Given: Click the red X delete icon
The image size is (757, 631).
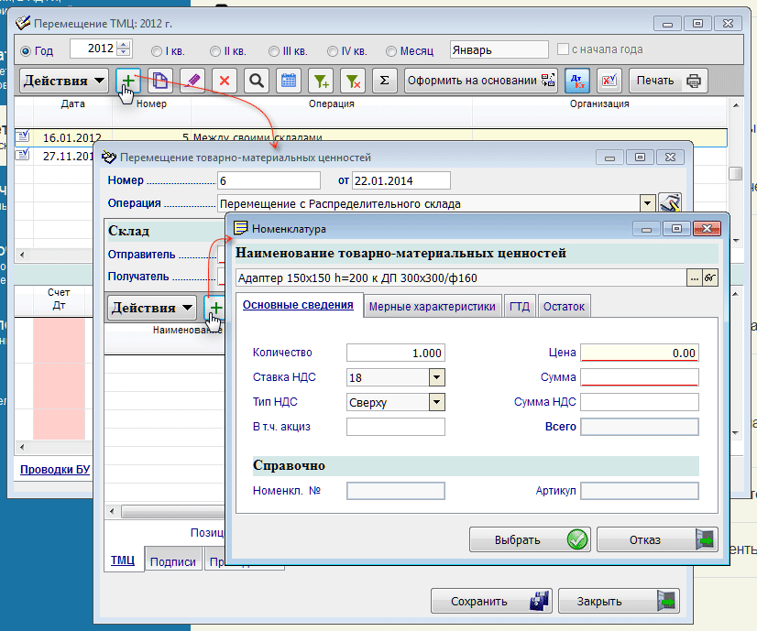Looking at the screenshot, I should [224, 80].
